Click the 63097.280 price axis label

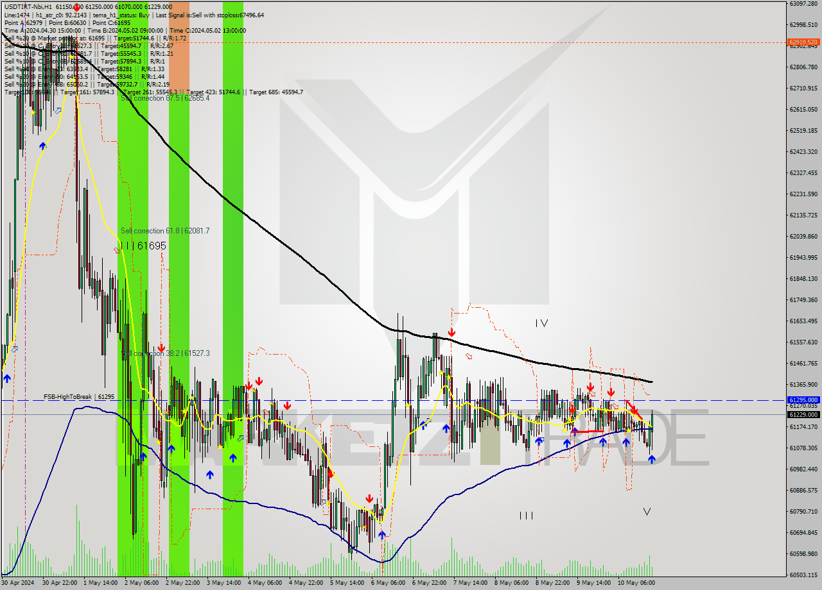(x=803, y=4)
